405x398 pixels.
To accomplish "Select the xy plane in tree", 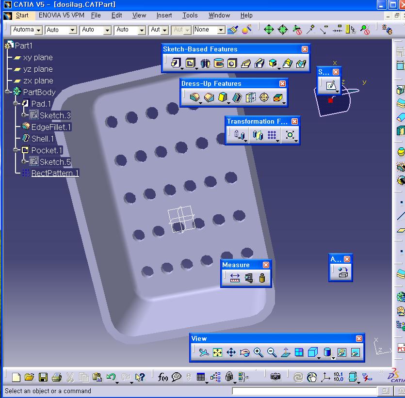I will pyautogui.click(x=37, y=57).
